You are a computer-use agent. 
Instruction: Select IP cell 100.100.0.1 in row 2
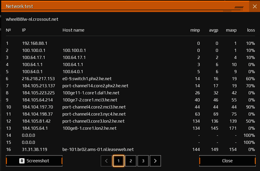34,51
